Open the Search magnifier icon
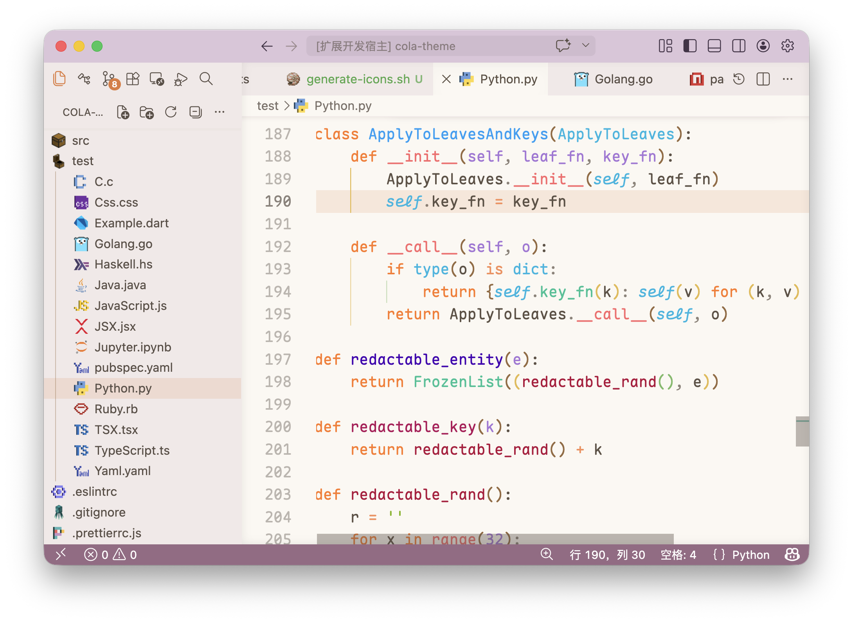The image size is (853, 623). (x=206, y=79)
